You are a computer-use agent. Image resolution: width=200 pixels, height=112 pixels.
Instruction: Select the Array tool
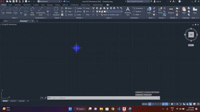pyautogui.click(x=86, y=8)
